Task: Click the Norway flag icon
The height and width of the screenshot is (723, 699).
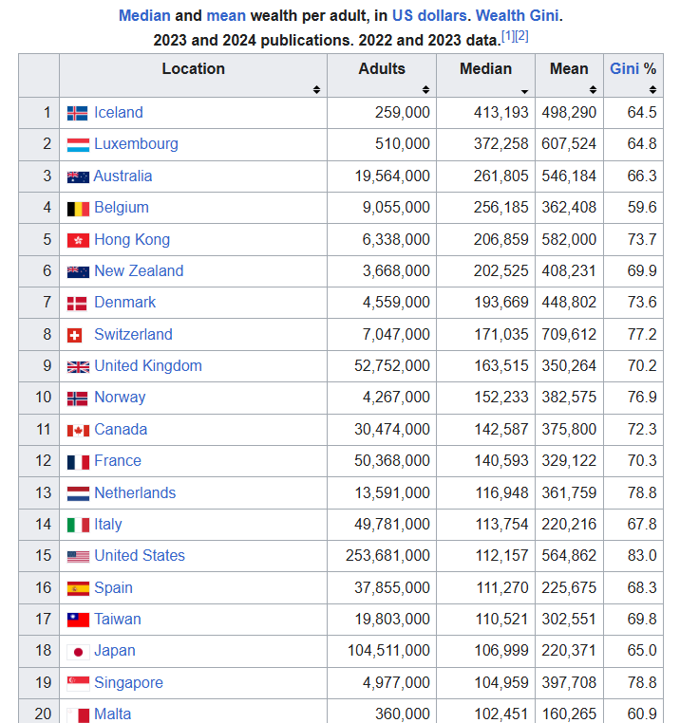Action: tap(77, 399)
